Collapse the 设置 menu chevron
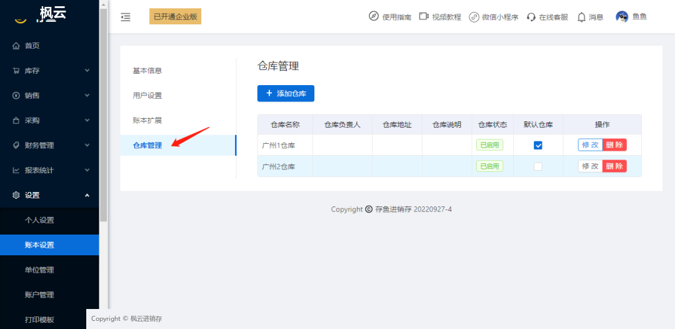Image resolution: width=675 pixels, height=329 pixels. pos(87,195)
